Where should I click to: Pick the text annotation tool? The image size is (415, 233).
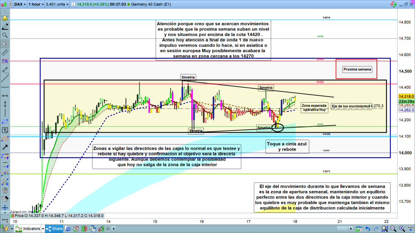[5, 130]
